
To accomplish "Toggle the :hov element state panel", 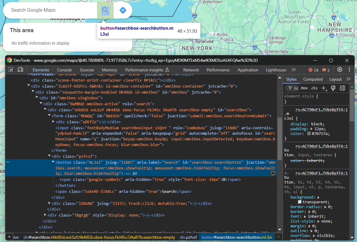I will tap(304, 88).
